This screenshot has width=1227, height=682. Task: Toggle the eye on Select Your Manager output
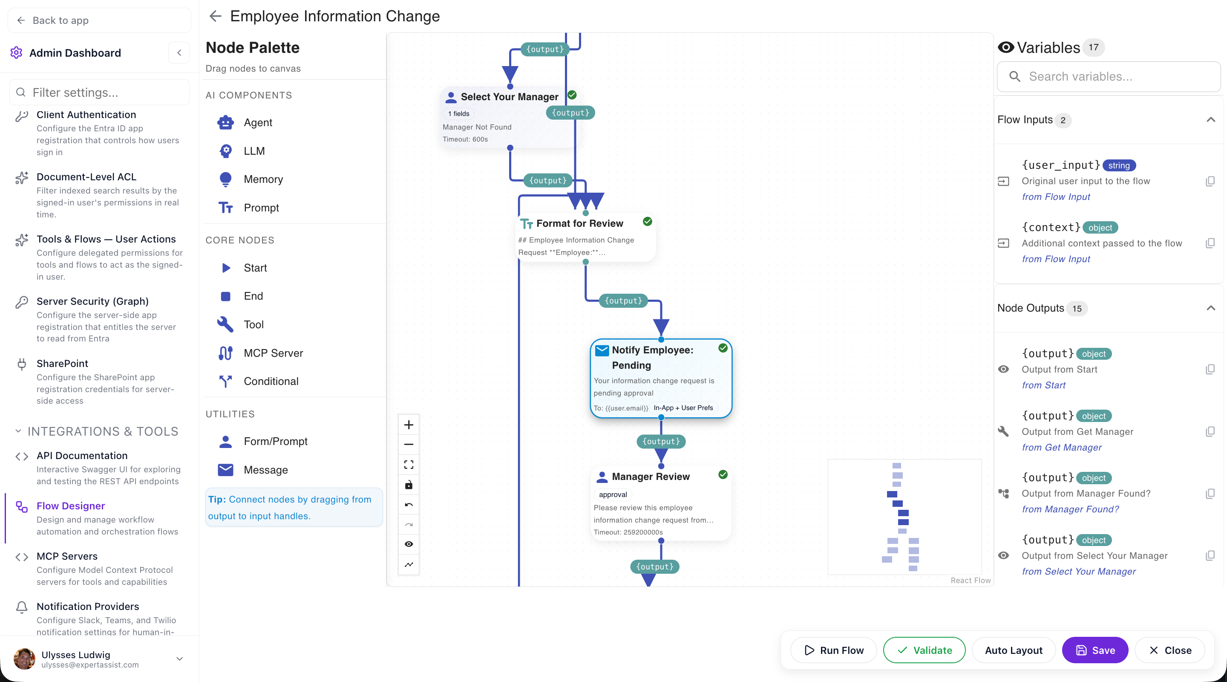pyautogui.click(x=1004, y=556)
